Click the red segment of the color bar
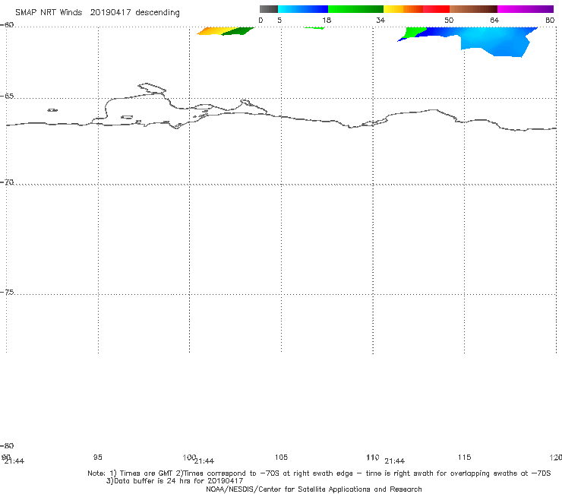 436,9
